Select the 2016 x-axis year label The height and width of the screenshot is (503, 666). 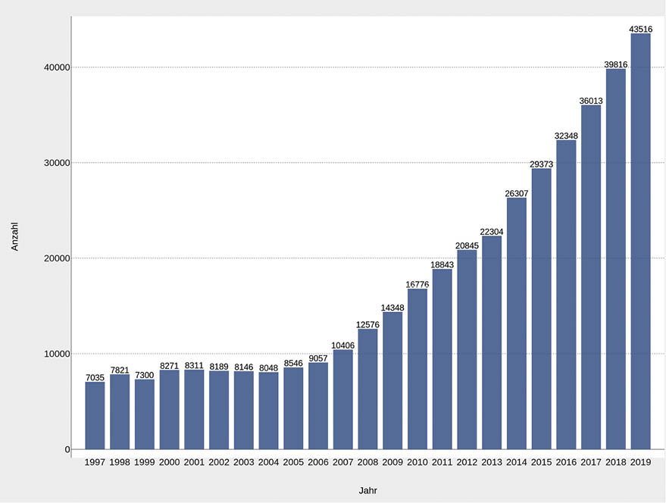[566, 462]
